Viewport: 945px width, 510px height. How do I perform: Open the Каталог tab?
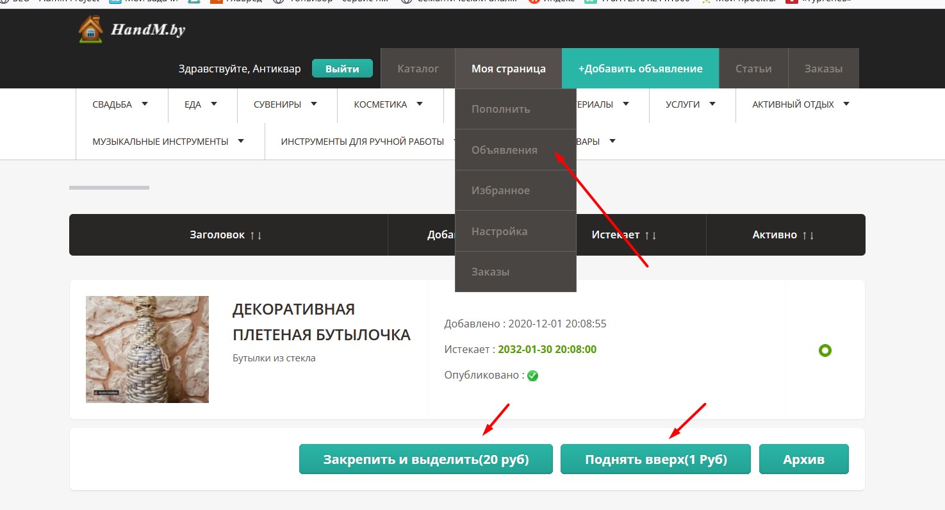point(418,69)
